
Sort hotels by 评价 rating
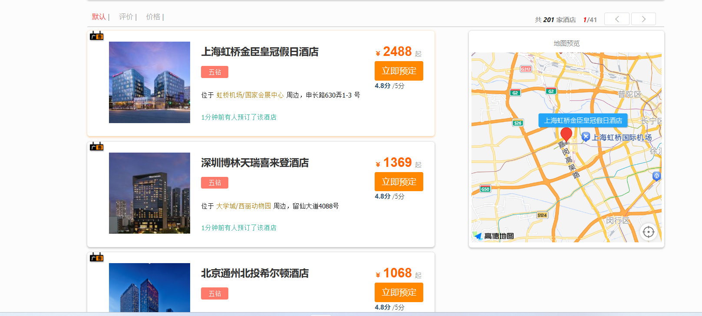(126, 17)
